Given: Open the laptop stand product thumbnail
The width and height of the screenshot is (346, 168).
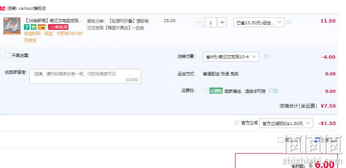Looking at the screenshot, I should coord(12,26).
